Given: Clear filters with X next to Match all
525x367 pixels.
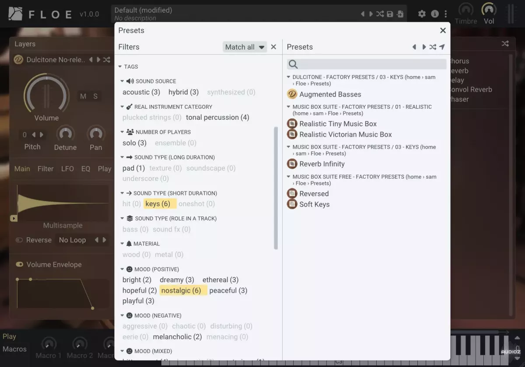Looking at the screenshot, I should (273, 47).
